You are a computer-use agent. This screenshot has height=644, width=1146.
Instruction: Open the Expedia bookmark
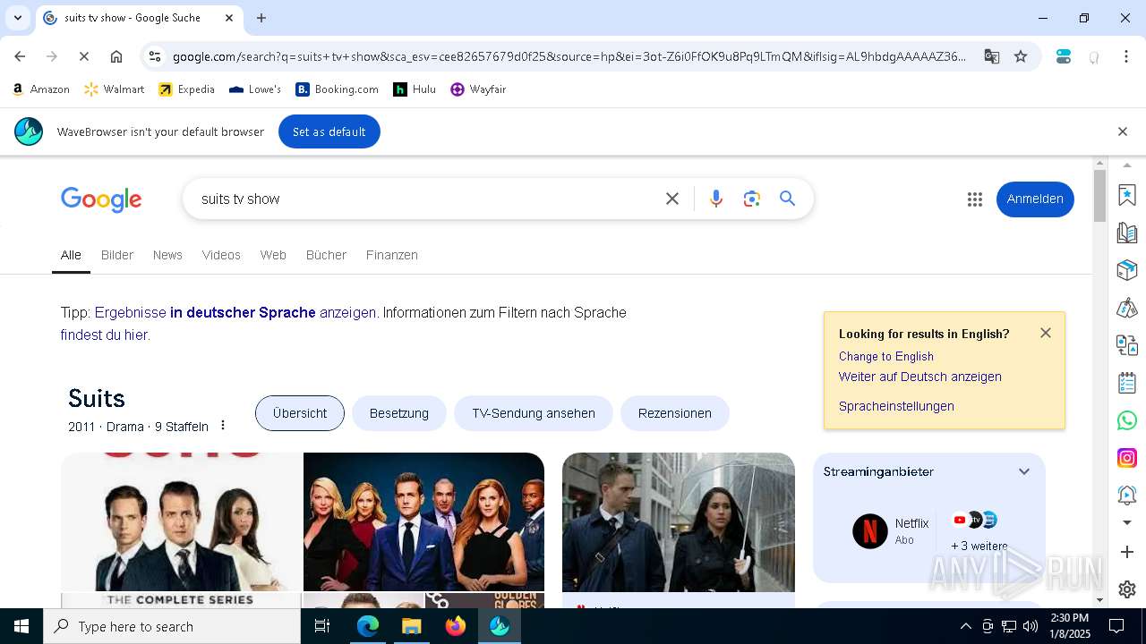[187, 89]
